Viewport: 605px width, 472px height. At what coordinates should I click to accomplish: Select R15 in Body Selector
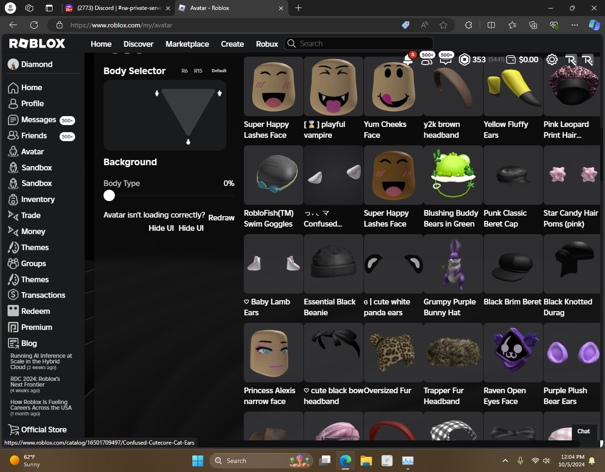198,71
